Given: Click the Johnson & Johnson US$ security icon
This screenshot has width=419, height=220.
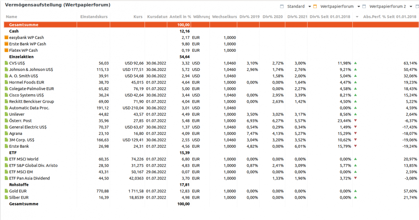Looking at the screenshot, I should point(6,70).
